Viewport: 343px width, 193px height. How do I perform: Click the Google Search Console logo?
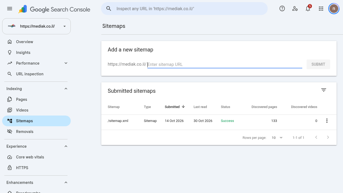pyautogui.click(x=54, y=9)
